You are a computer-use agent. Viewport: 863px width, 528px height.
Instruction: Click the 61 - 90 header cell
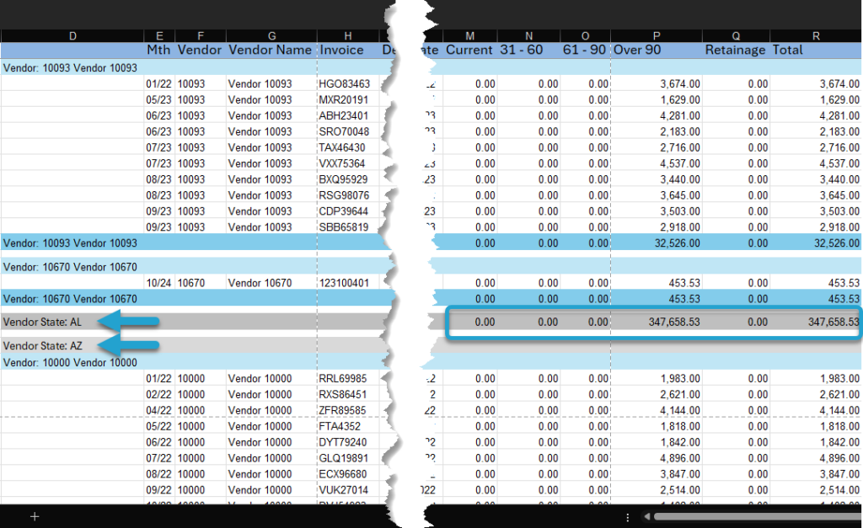(x=585, y=50)
